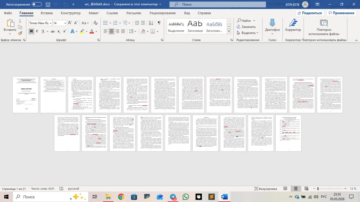
Task: Switch to the Рецензирование tab
Action: click(163, 13)
